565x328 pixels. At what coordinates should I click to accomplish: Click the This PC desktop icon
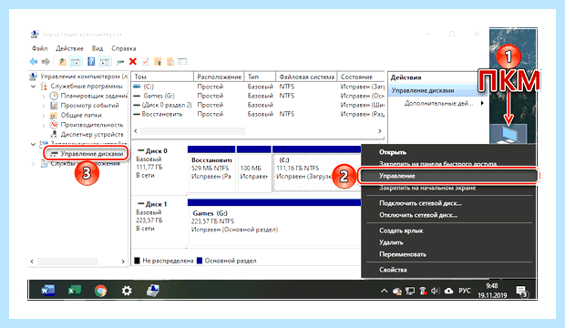tap(509, 134)
